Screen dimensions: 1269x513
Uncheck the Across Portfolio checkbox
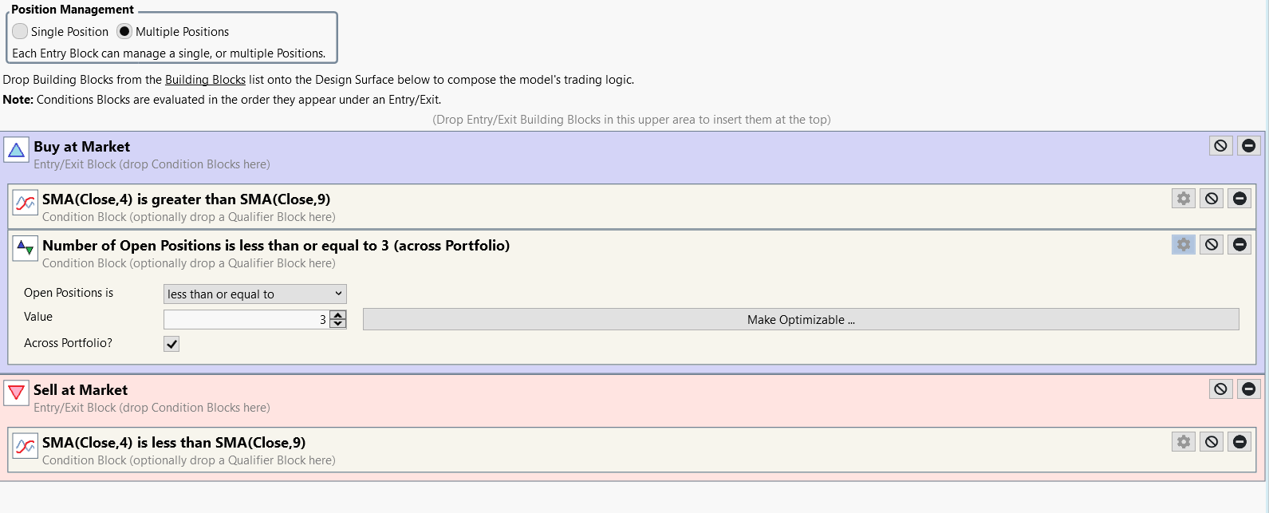pos(171,344)
